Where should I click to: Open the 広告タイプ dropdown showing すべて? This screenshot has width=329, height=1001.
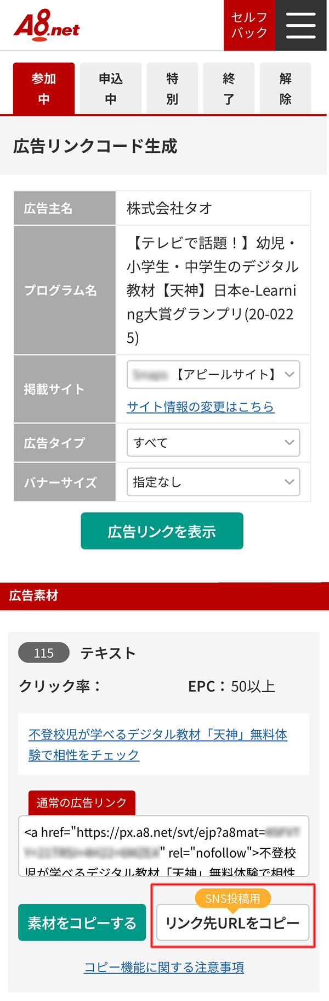click(213, 443)
